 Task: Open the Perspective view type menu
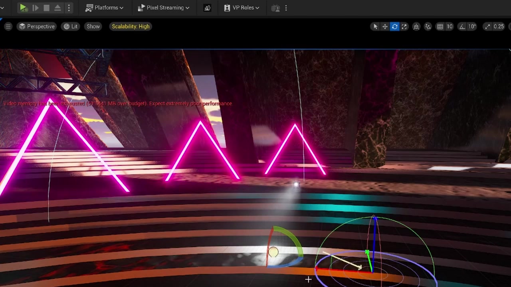pyautogui.click(x=37, y=26)
